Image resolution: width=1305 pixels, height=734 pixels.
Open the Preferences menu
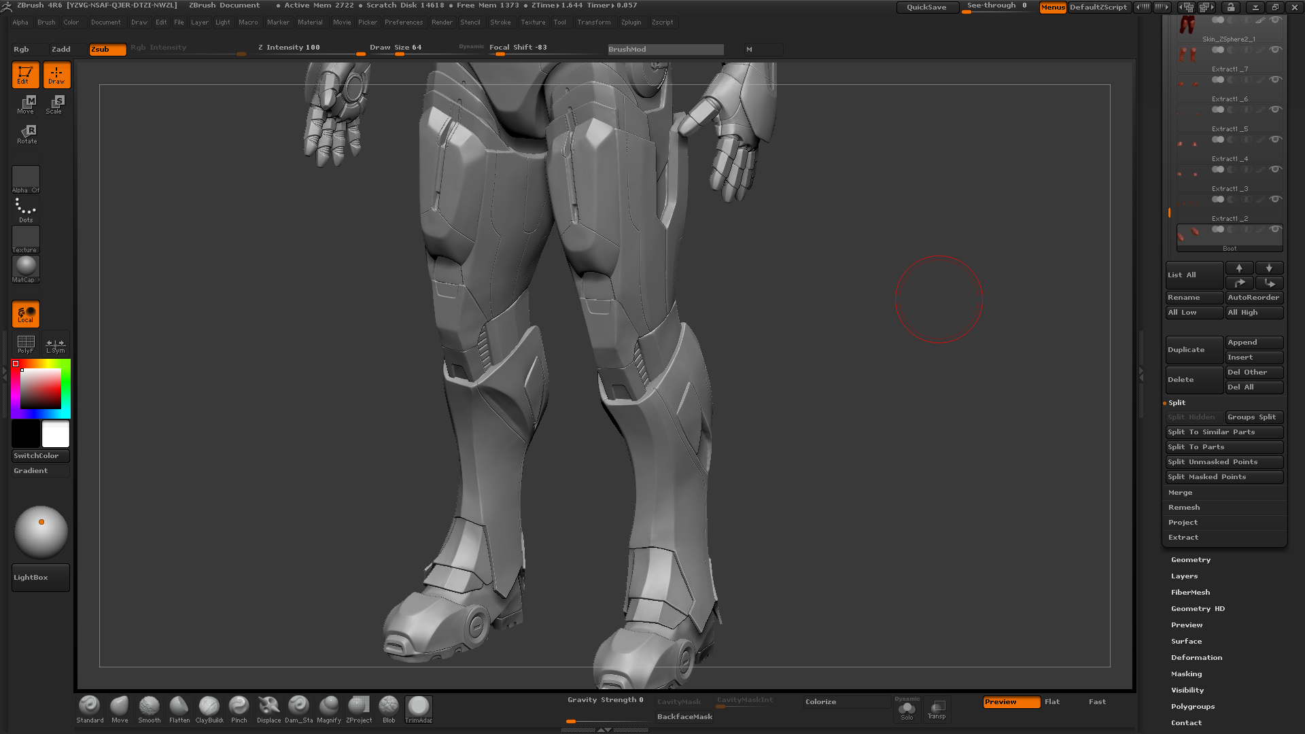pyautogui.click(x=404, y=22)
